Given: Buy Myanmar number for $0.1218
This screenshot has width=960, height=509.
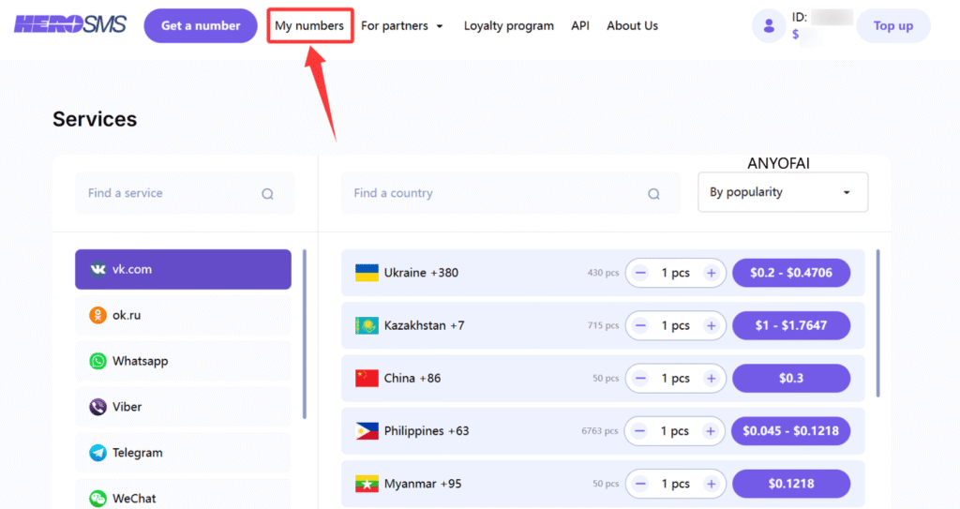Looking at the screenshot, I should click(x=791, y=484).
